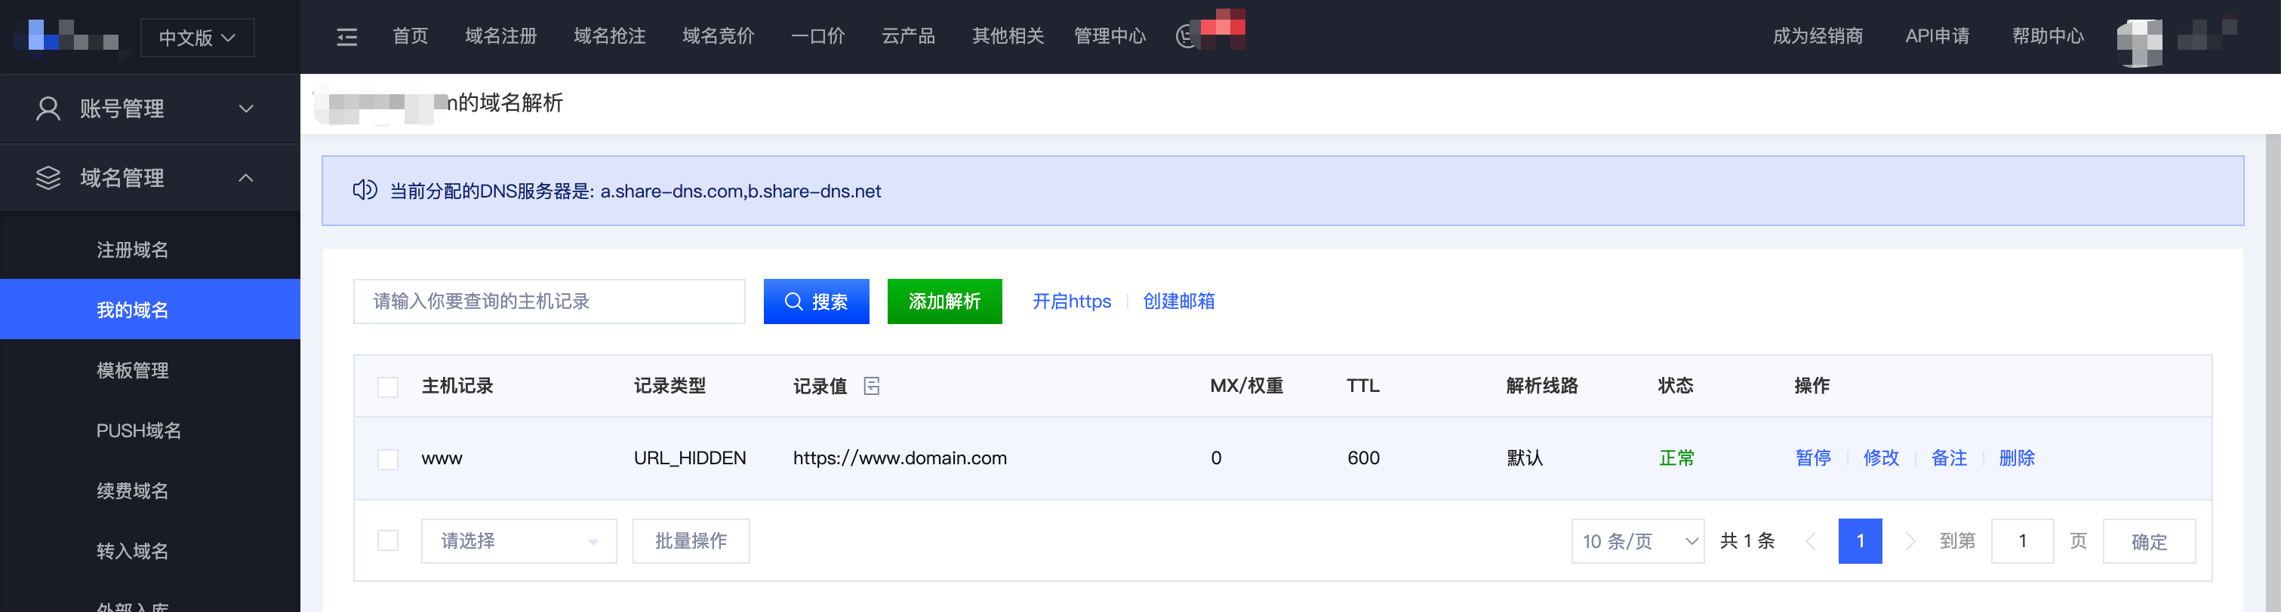This screenshot has height=612, width=2281.
Task: Click the green 添加解析 button
Action: coord(944,301)
